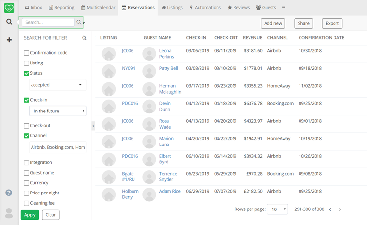Uncheck the Channel filter
This screenshot has height=225, width=367.
click(x=26, y=136)
